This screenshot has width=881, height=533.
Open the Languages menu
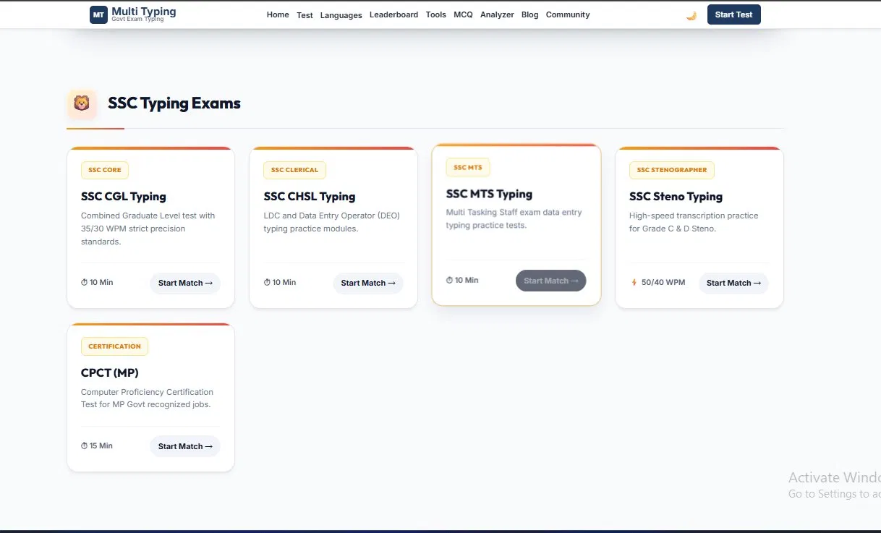click(x=341, y=15)
